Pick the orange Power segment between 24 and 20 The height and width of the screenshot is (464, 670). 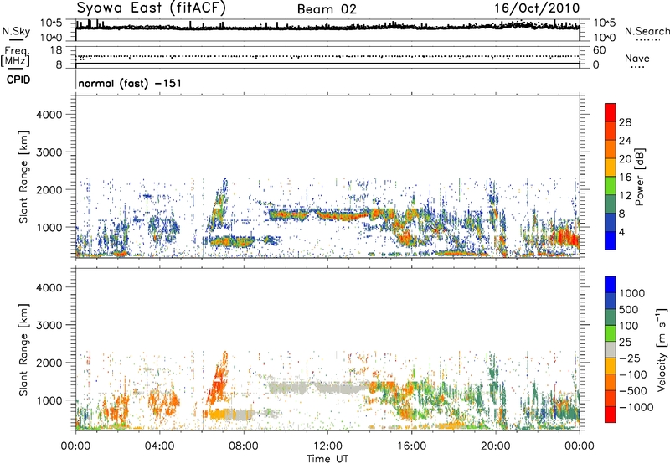tap(611, 149)
